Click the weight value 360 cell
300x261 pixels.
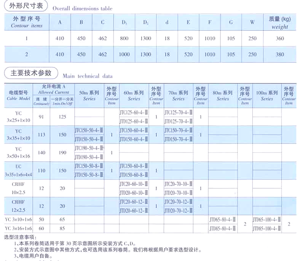pos(279,38)
